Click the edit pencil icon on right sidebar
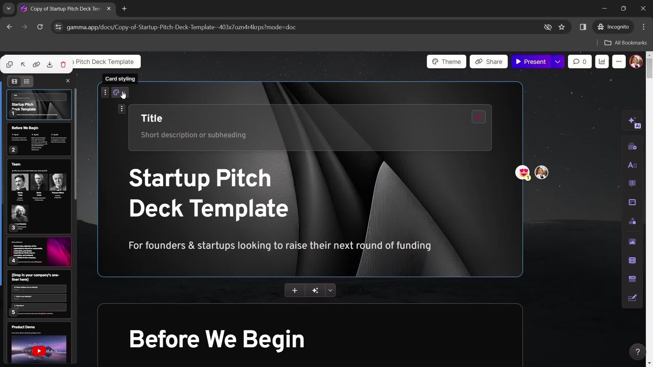This screenshot has width=653, height=367. click(x=633, y=297)
